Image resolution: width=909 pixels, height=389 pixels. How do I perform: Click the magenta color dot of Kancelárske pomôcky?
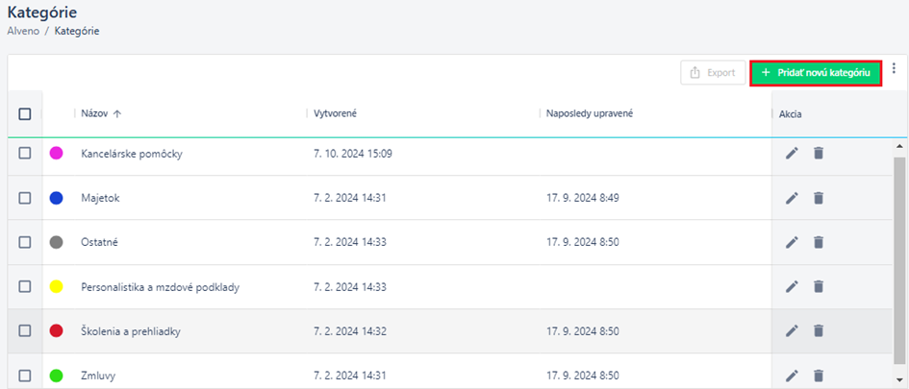click(x=56, y=154)
